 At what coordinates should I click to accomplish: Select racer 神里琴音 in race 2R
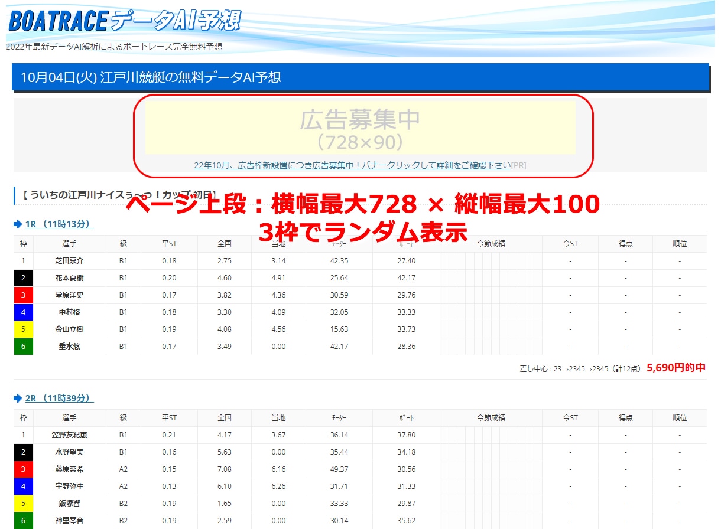coord(69,520)
